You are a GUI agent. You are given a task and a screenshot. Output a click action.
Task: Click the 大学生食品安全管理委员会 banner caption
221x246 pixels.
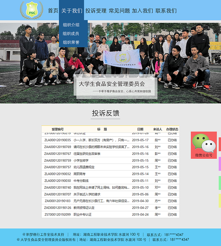point(112,84)
